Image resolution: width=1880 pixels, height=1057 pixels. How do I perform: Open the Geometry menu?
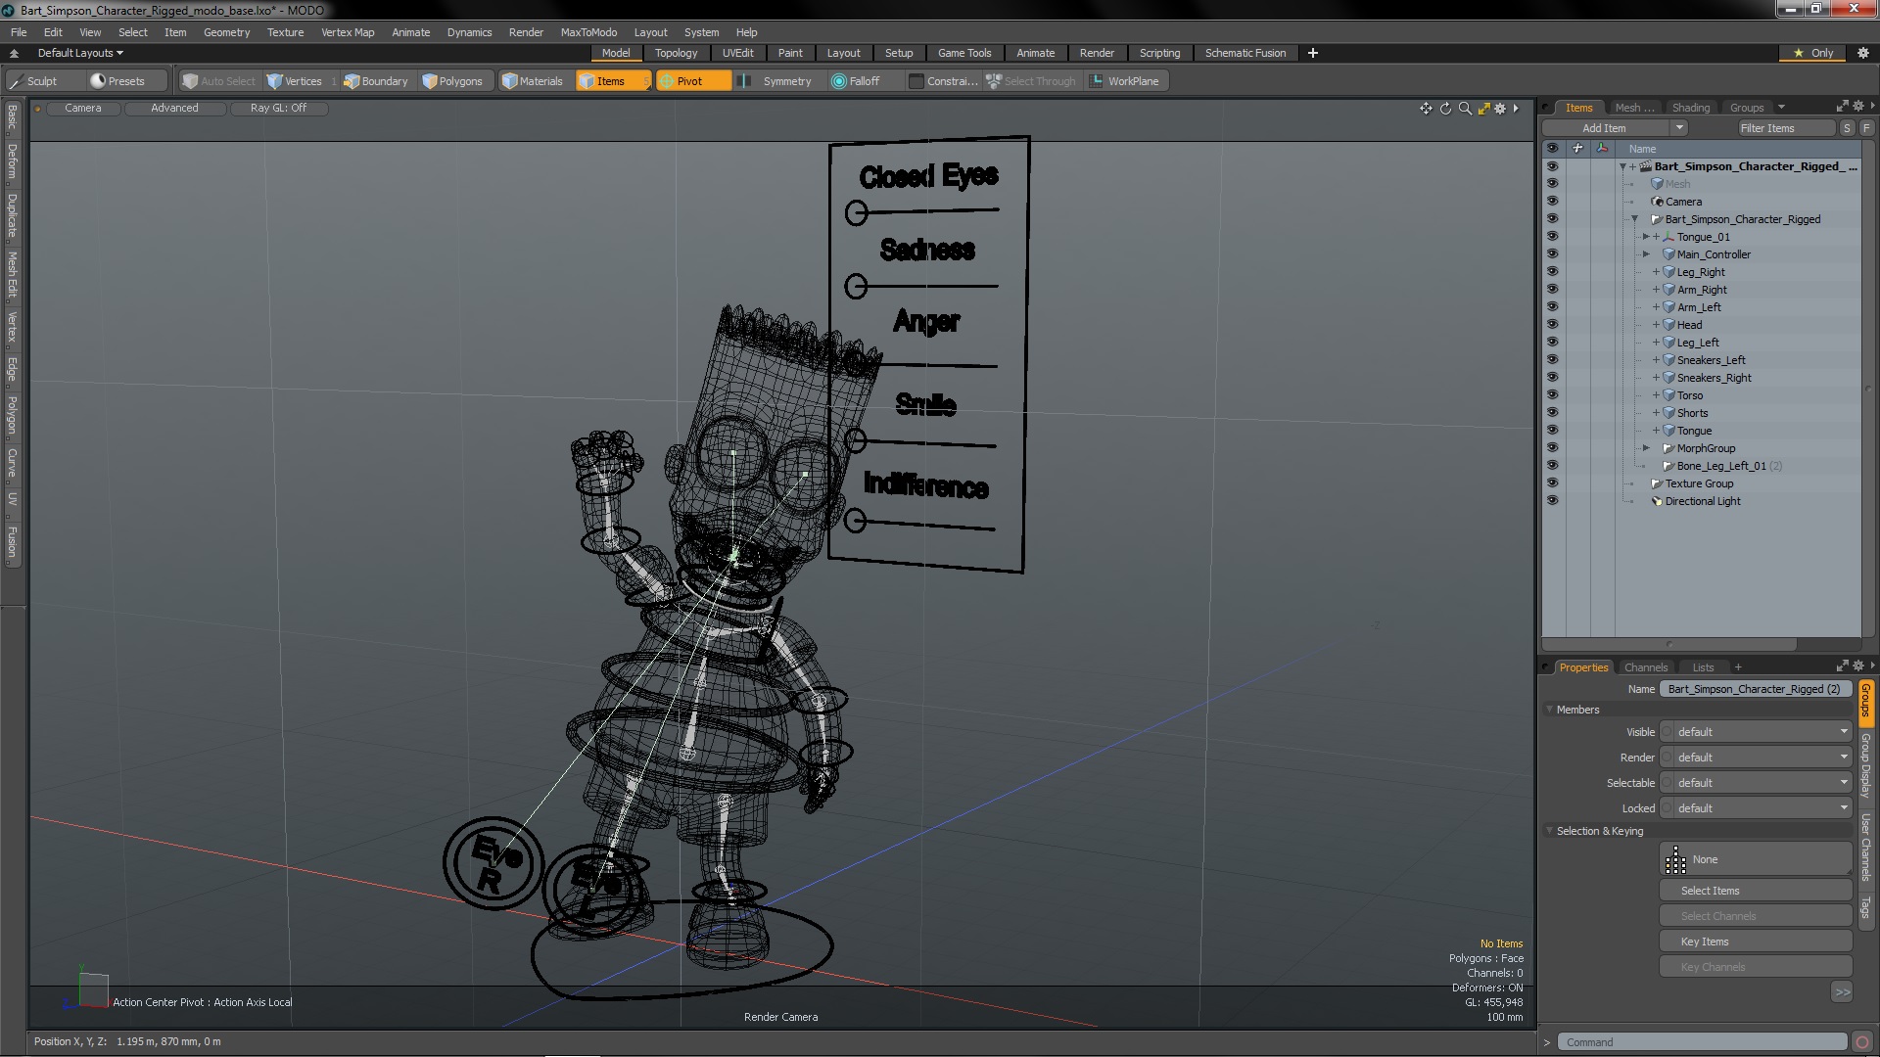(226, 32)
